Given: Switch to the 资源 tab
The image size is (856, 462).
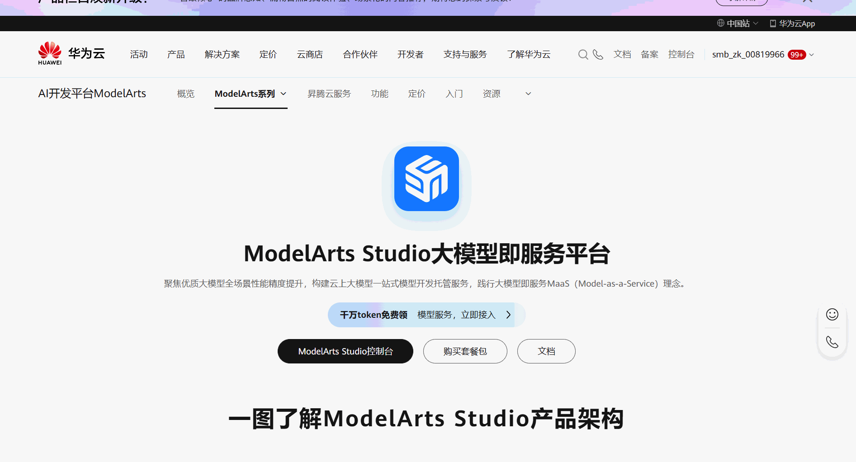Looking at the screenshot, I should [492, 94].
